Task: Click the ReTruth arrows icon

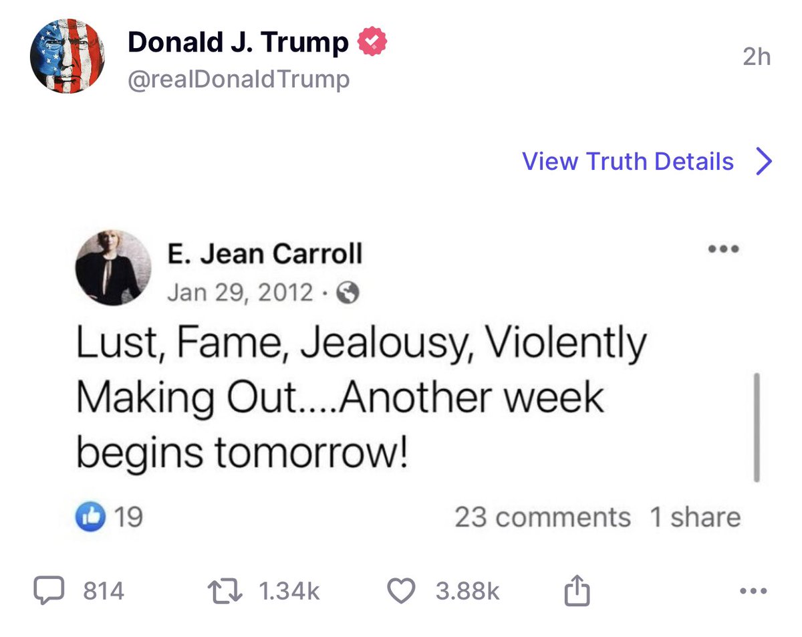Action: (225, 591)
